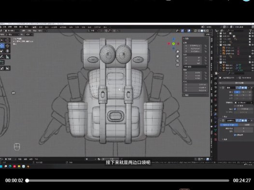Switch perspective/orthographic with the grid gizmo

178,65
